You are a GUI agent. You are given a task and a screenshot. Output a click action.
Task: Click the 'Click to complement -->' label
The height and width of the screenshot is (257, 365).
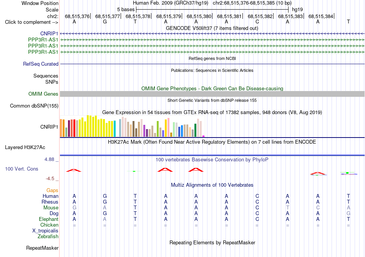pos(32,22)
